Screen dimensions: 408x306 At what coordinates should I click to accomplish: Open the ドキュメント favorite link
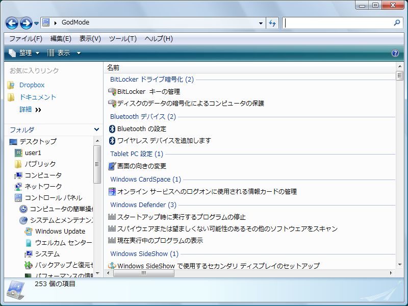38,97
